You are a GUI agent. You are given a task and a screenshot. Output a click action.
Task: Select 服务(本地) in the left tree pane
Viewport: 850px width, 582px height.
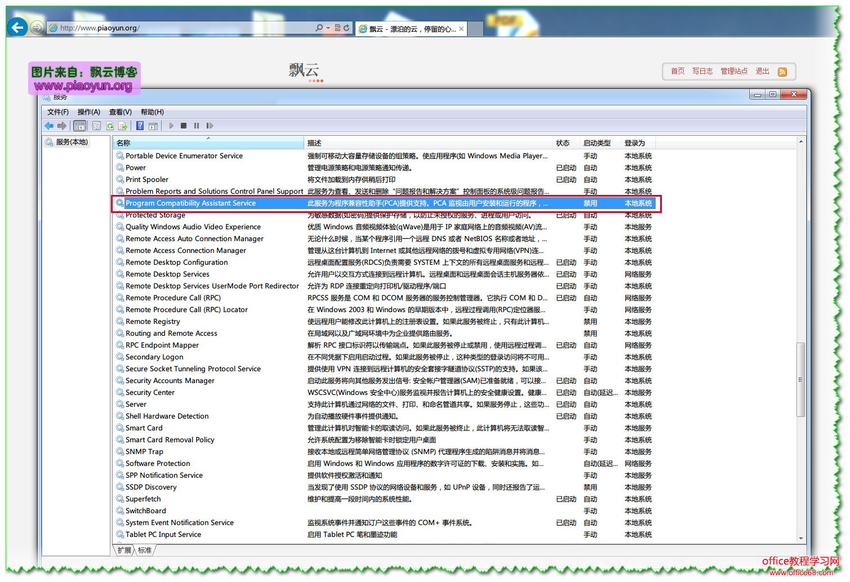pyautogui.click(x=72, y=142)
